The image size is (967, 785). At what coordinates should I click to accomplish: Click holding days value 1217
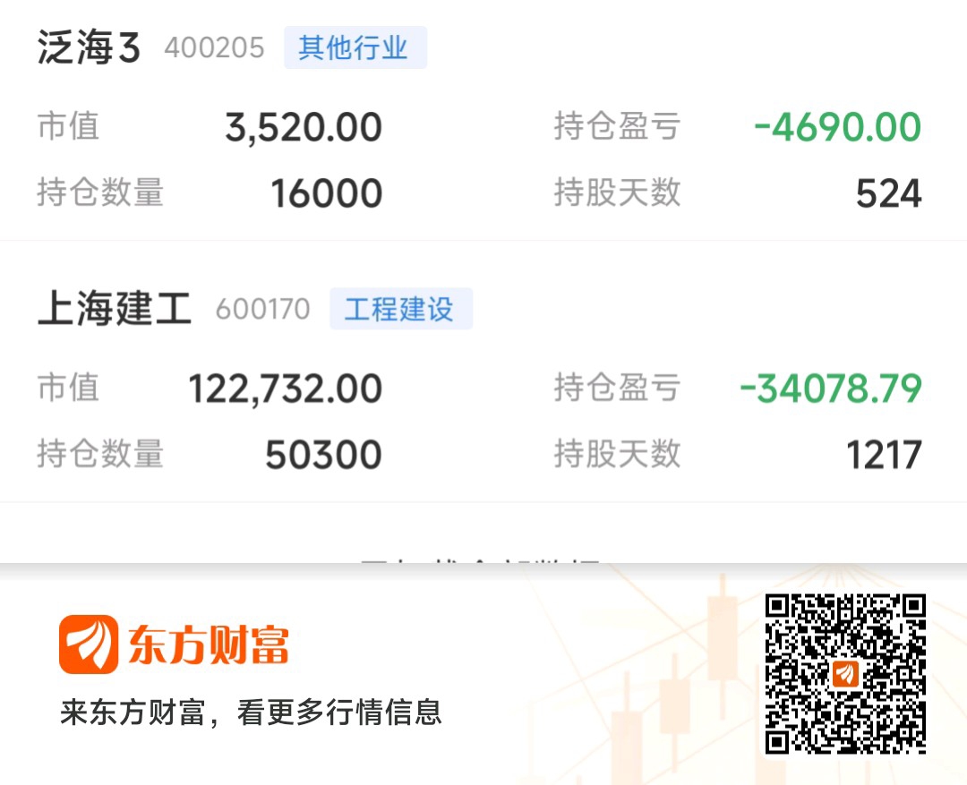click(884, 455)
